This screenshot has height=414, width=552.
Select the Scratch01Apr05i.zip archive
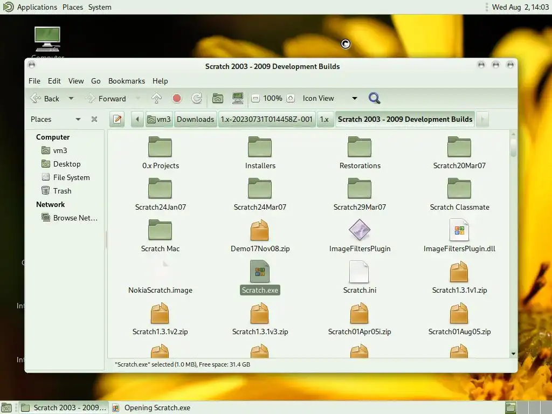coord(360,319)
